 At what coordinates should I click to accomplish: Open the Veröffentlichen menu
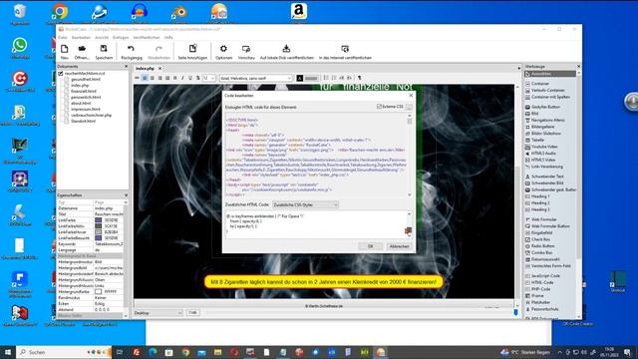[x=147, y=38]
